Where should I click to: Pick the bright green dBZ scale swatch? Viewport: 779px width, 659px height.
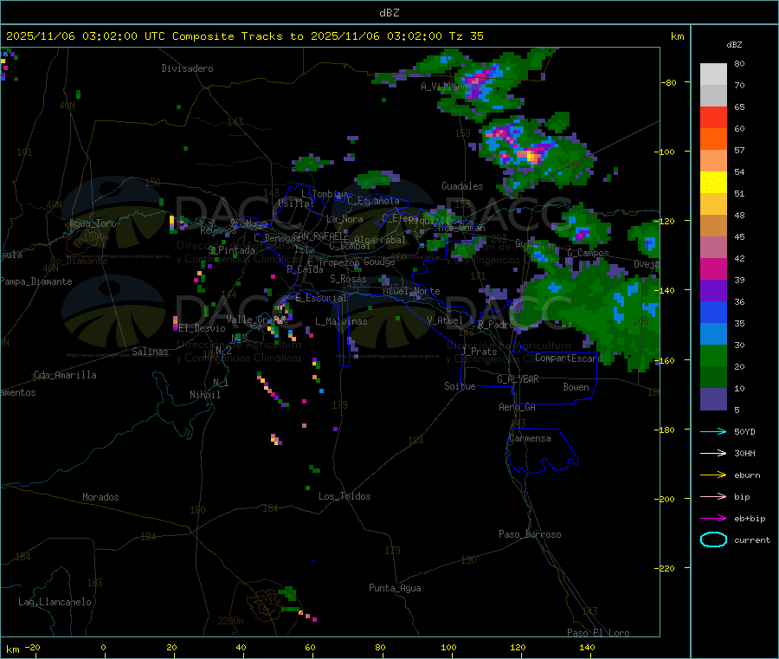[713, 355]
